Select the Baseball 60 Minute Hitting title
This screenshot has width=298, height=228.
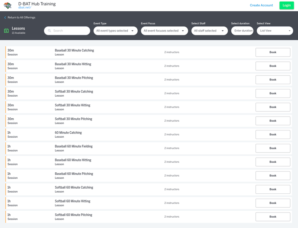pyautogui.click(x=73, y=160)
